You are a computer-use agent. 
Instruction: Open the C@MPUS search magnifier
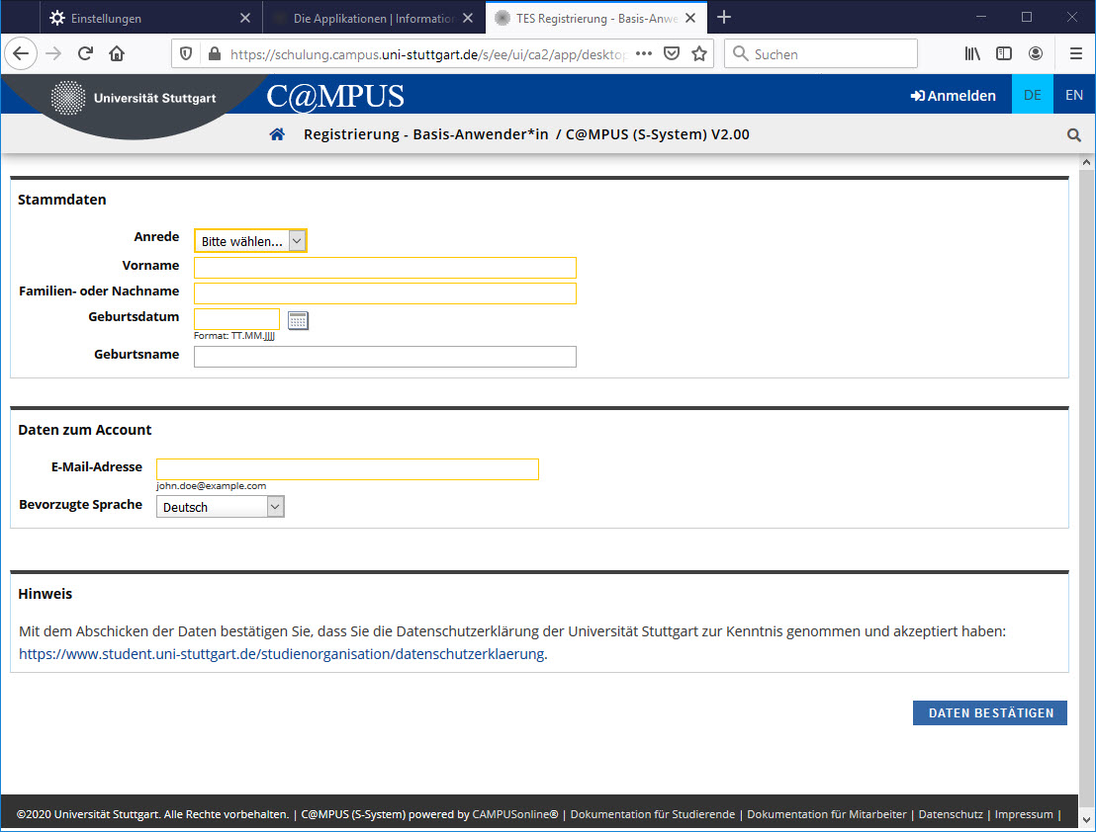(x=1074, y=135)
